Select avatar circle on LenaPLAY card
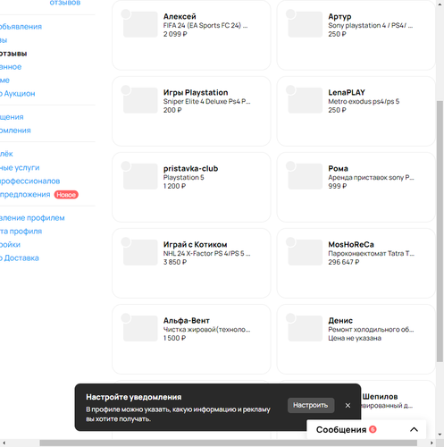 290,89
